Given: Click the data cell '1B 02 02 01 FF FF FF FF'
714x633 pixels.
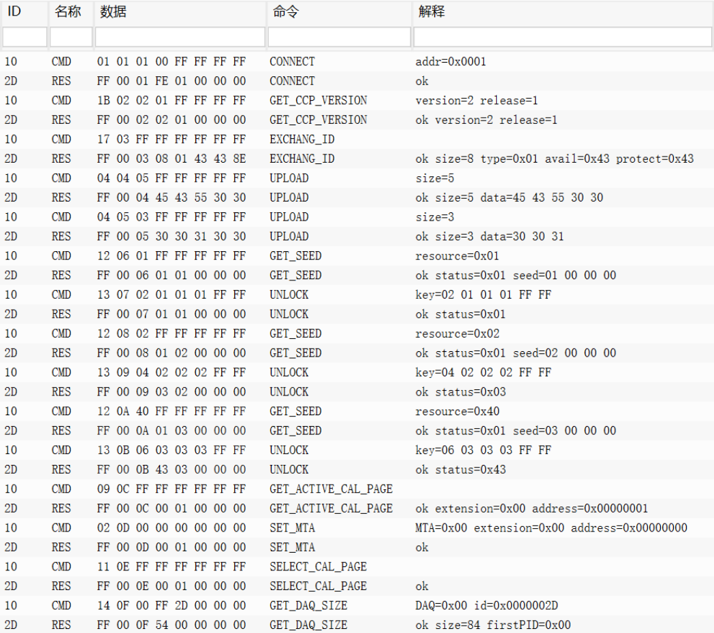Looking at the screenshot, I should coord(172,100).
